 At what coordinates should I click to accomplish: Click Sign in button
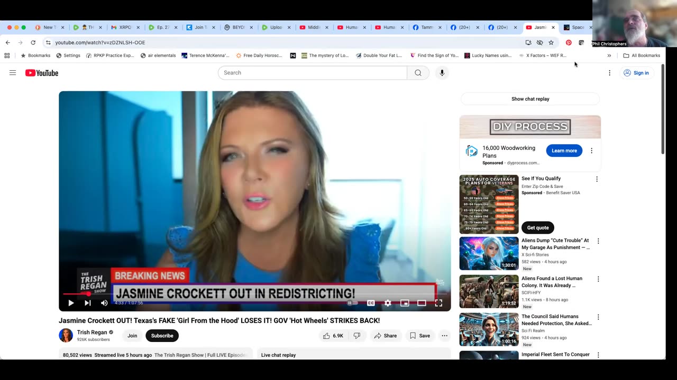[636, 73]
